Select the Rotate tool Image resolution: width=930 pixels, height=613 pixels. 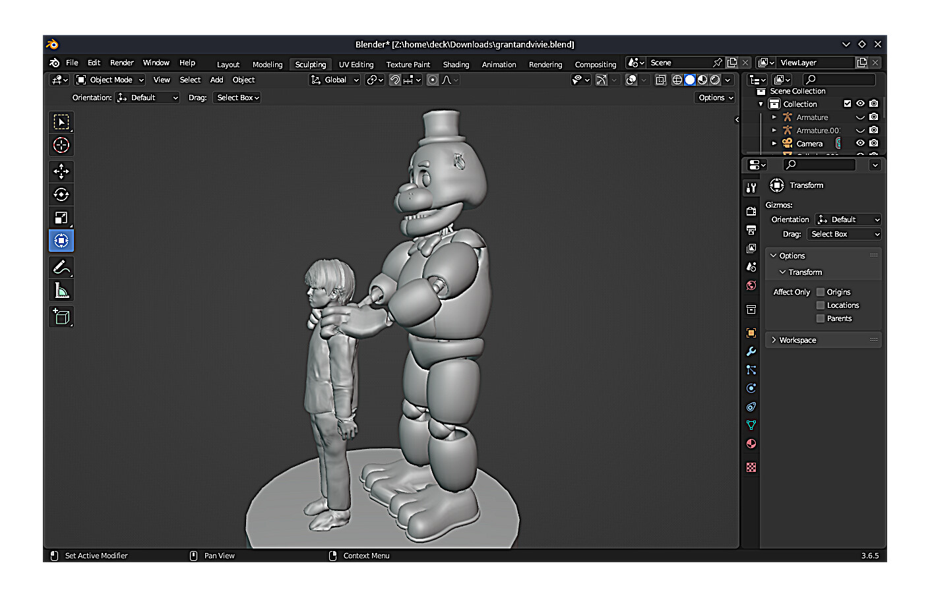pyautogui.click(x=61, y=194)
